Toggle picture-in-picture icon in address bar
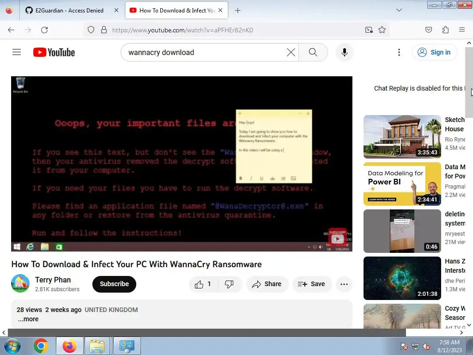The width and height of the screenshot is (473, 355). click(x=369, y=30)
